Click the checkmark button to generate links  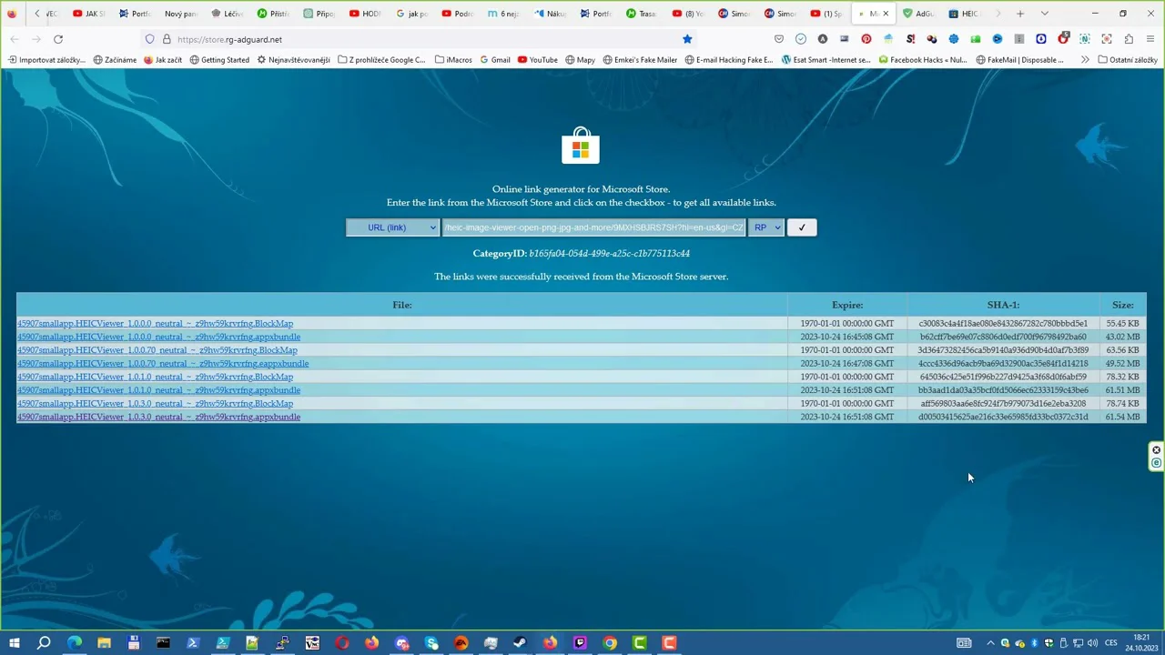pos(802,227)
